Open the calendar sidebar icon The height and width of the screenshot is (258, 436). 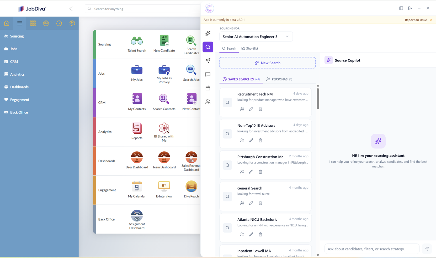[208, 88]
